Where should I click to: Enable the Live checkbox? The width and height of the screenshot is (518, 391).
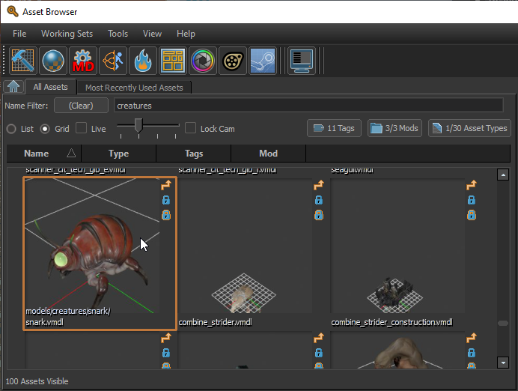(82, 128)
